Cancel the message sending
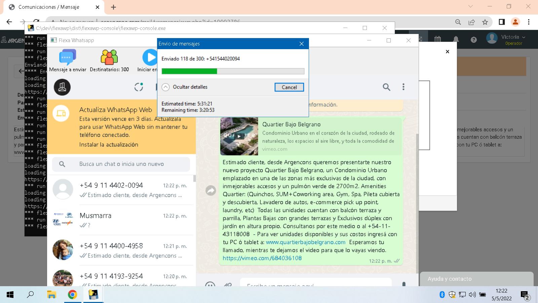This screenshot has width=538, height=303. pos(289,87)
